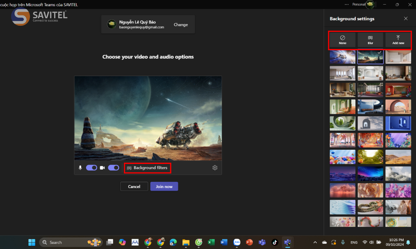
Task: Launch Copilot from the taskbar
Action: point(122,242)
